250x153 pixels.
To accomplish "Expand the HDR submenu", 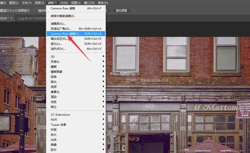I will [76, 120].
